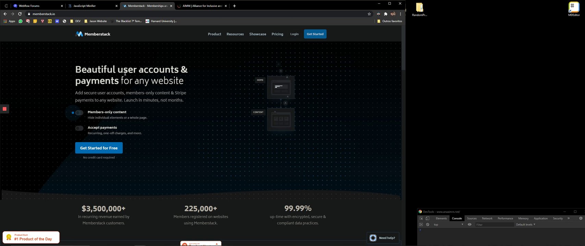This screenshot has width=585, height=246.
Task: Open the Default levels dropdown
Action: coord(526,224)
